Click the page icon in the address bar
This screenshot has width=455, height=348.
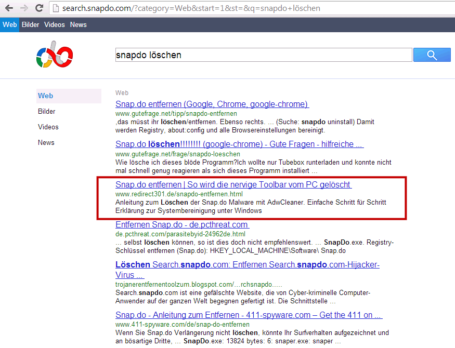coord(56,8)
